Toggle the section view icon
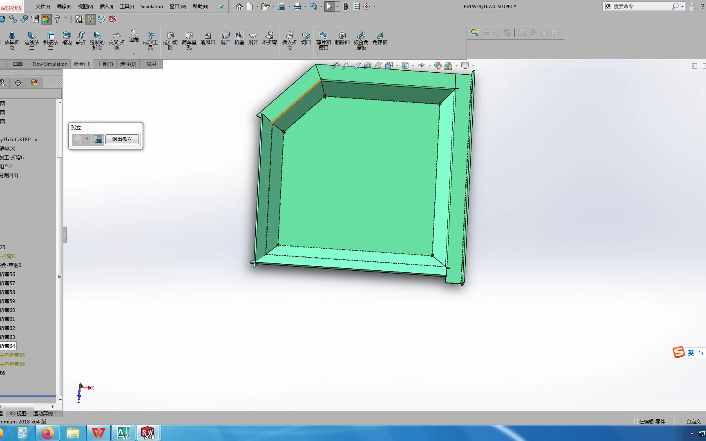 [368, 66]
